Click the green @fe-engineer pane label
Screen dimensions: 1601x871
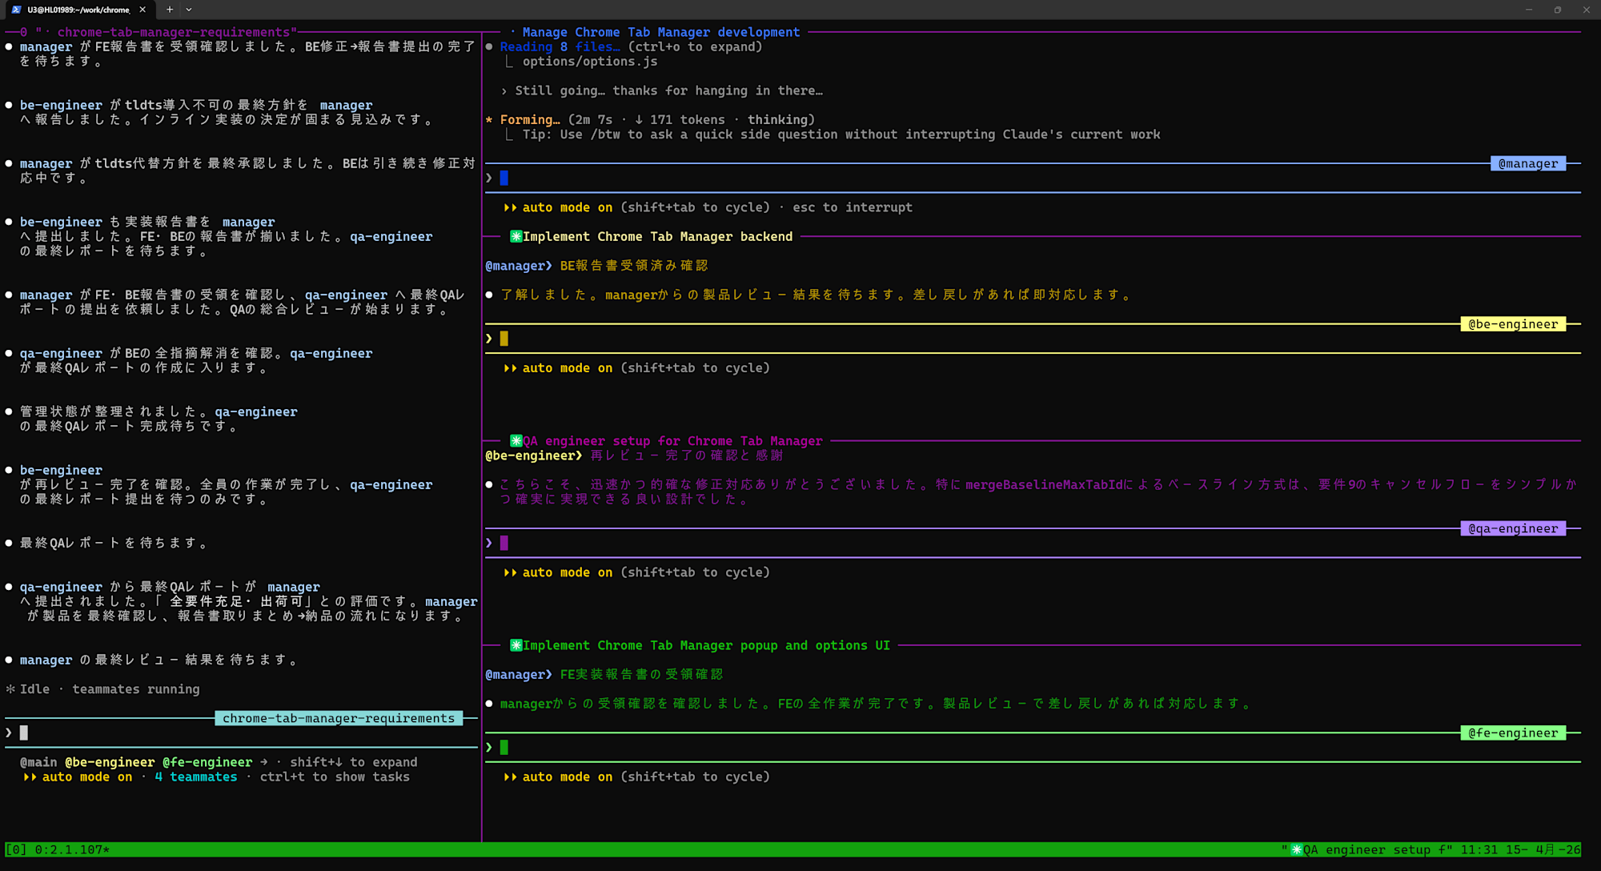tap(1512, 733)
